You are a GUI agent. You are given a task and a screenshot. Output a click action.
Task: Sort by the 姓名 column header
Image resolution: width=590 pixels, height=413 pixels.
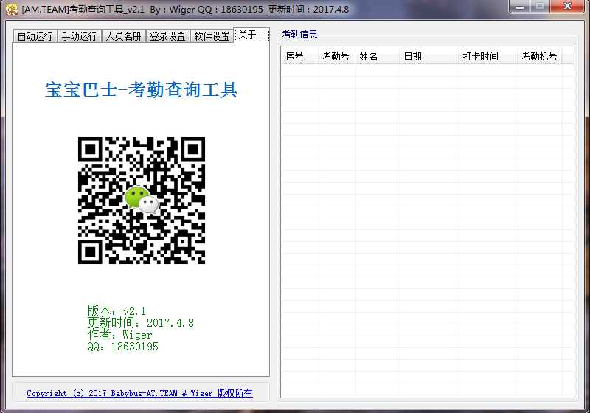(x=378, y=57)
